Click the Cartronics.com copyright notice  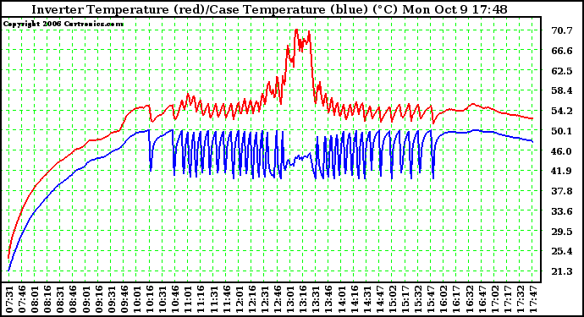coord(63,24)
